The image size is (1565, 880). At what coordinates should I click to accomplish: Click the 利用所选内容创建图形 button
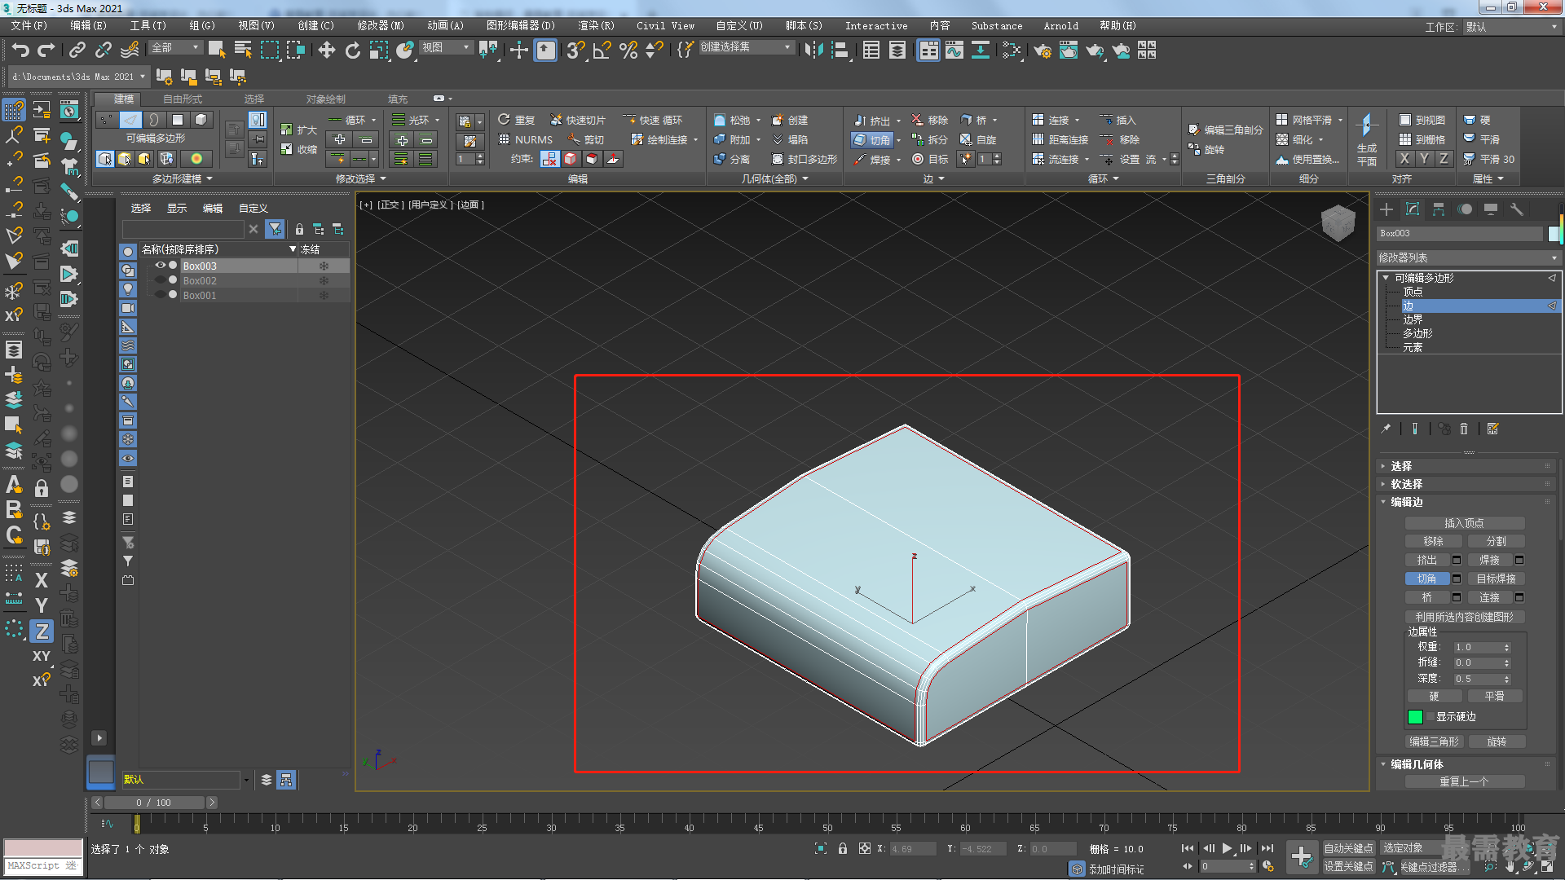(x=1465, y=617)
